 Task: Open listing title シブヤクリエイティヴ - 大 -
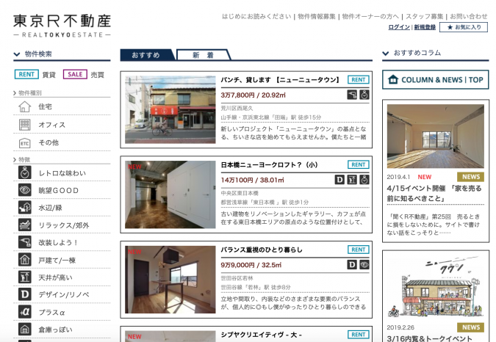(x=262, y=335)
